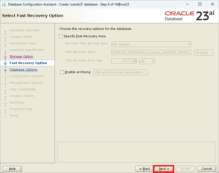Viewport: 219px width, 173px height.
Task: Click the Database Options step bullet
Action: [x=5, y=70]
